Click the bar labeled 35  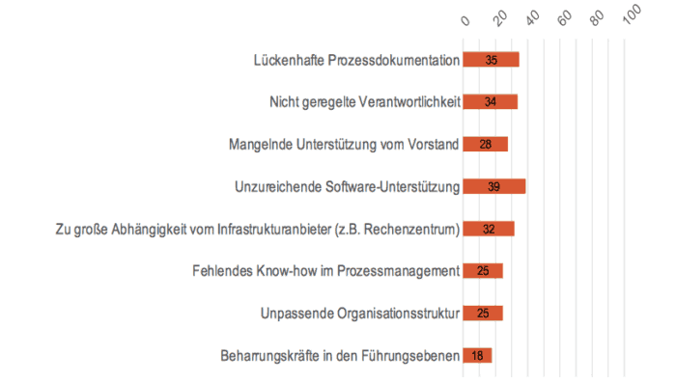tap(491, 60)
